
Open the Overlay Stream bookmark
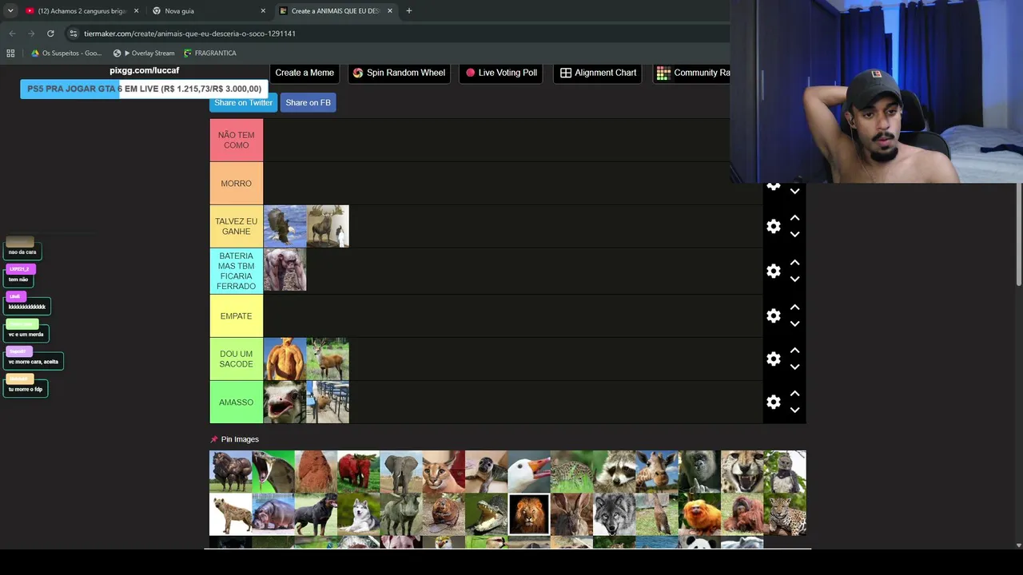(144, 54)
